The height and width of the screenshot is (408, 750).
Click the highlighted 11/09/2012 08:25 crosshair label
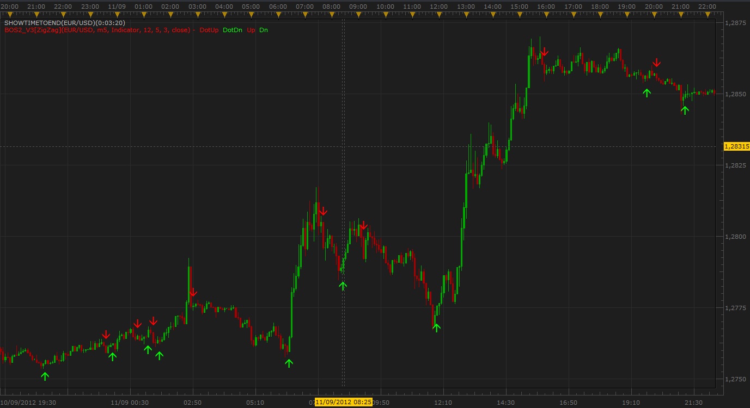pos(344,402)
